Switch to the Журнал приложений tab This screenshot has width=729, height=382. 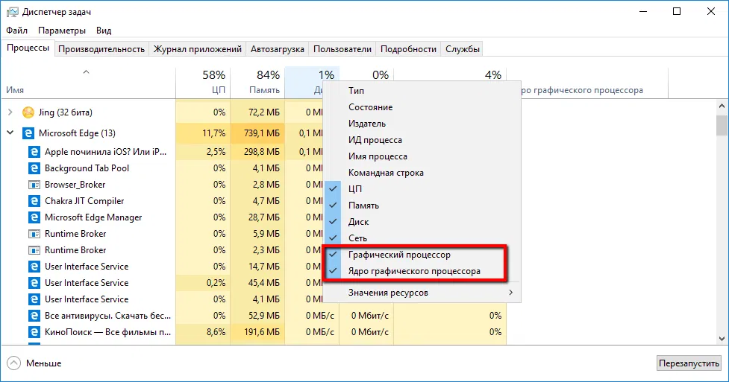click(x=198, y=49)
